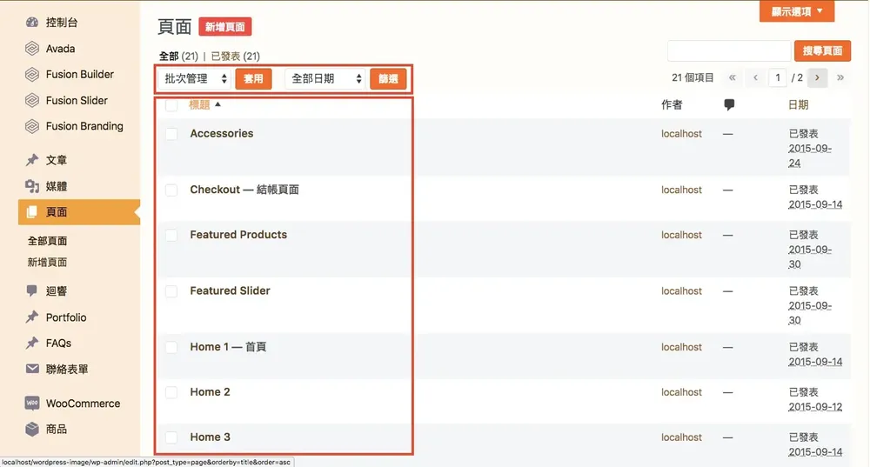Select the 全部頁面 submenu item

[47, 241]
